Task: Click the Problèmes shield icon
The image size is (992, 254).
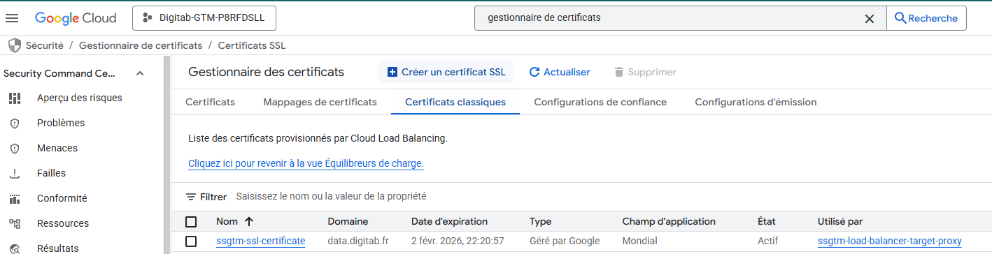Action: tap(14, 123)
